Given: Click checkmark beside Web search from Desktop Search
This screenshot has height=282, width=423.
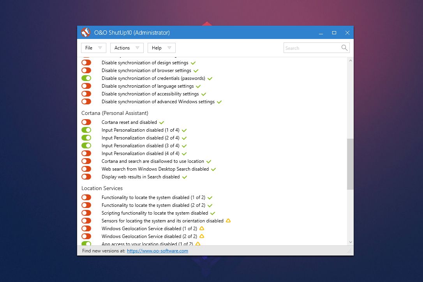Looking at the screenshot, I should [213, 169].
